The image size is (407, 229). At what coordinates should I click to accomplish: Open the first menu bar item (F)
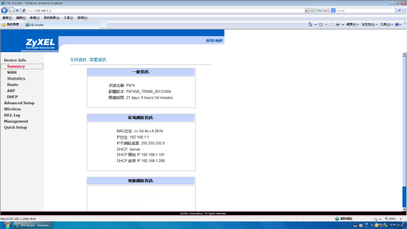click(x=7, y=18)
